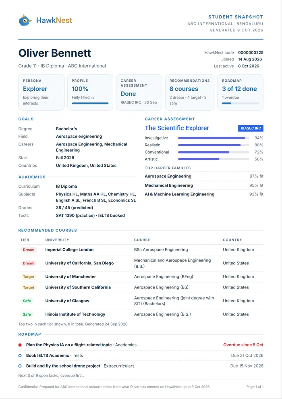Click the Illinois Institute of Technology name

[75, 314]
